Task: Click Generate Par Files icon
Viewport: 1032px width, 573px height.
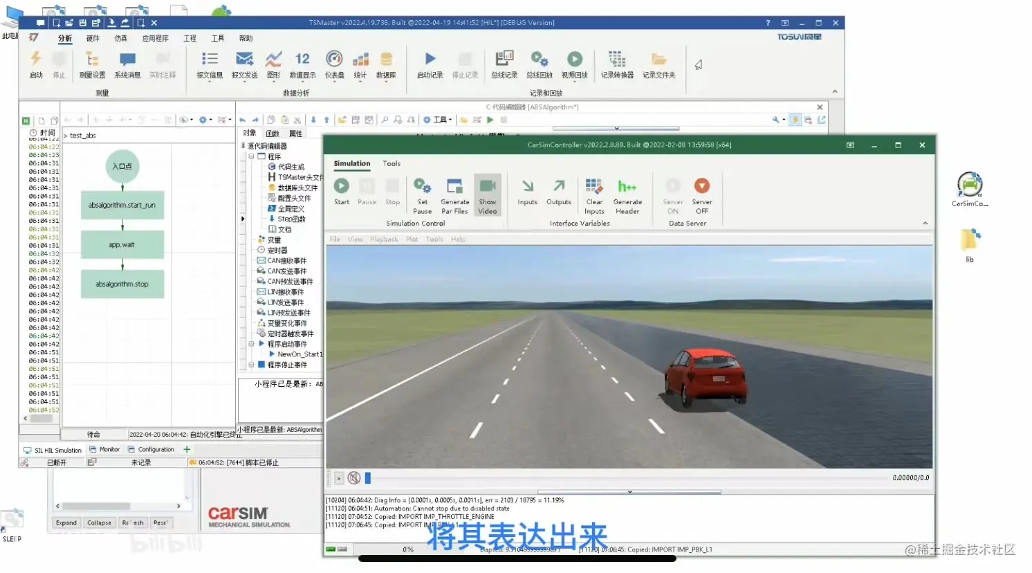Action: point(454,186)
